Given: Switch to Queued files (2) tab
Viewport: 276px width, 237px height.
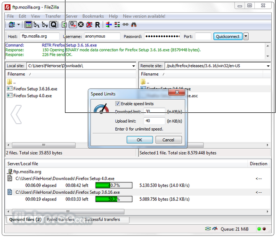Looking at the screenshot, I should pos(25,220).
